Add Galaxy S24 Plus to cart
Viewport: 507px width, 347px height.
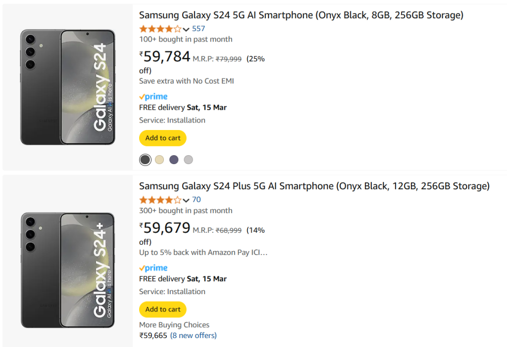(x=163, y=309)
